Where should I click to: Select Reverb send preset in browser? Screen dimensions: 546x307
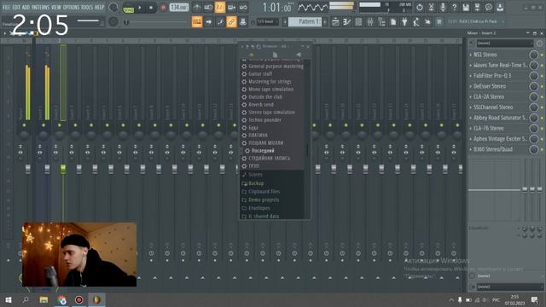261,104
